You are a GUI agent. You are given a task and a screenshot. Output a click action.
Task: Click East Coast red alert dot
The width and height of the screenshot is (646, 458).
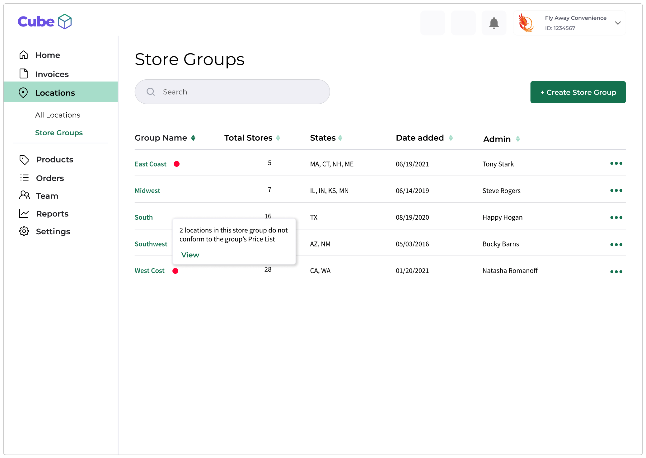click(x=177, y=164)
